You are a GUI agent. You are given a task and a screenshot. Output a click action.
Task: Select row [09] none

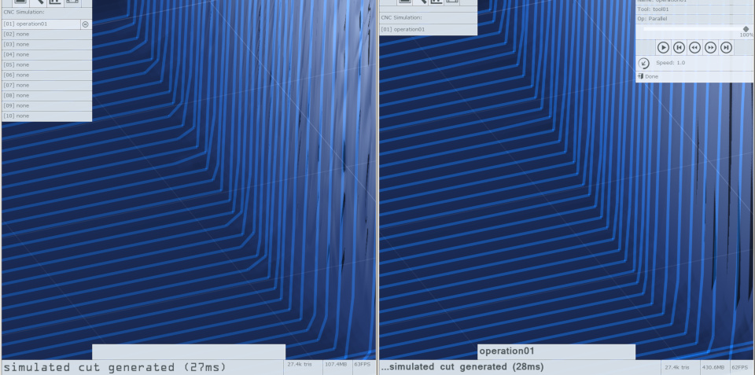46,105
